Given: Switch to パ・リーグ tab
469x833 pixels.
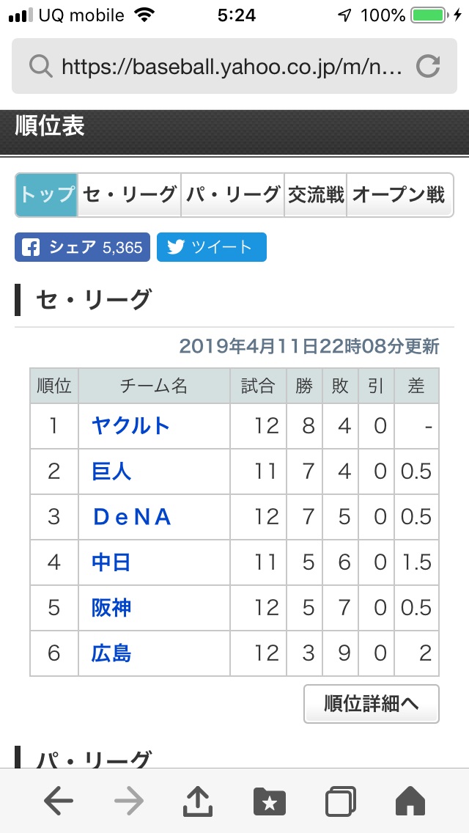Looking at the screenshot, I should [x=232, y=195].
